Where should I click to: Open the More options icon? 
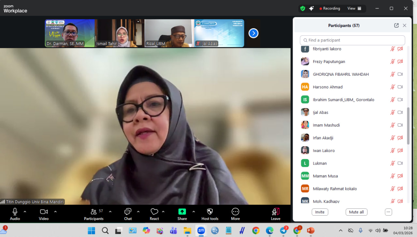coord(235,212)
